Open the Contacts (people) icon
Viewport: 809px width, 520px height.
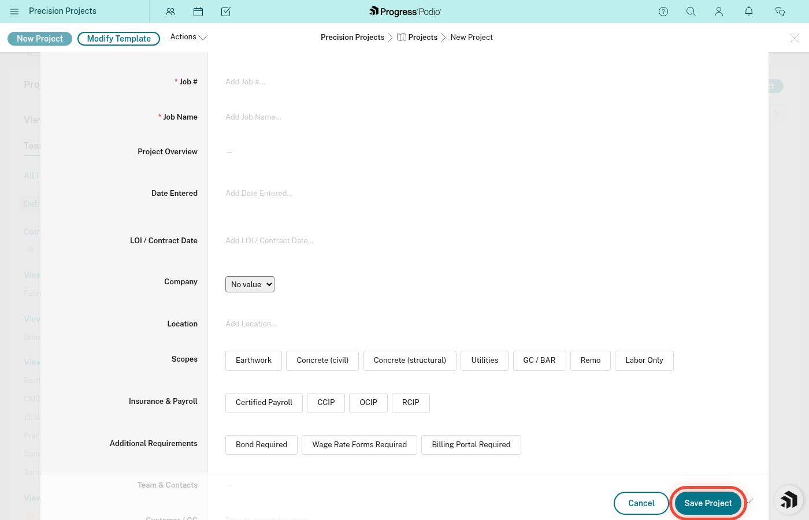[170, 12]
